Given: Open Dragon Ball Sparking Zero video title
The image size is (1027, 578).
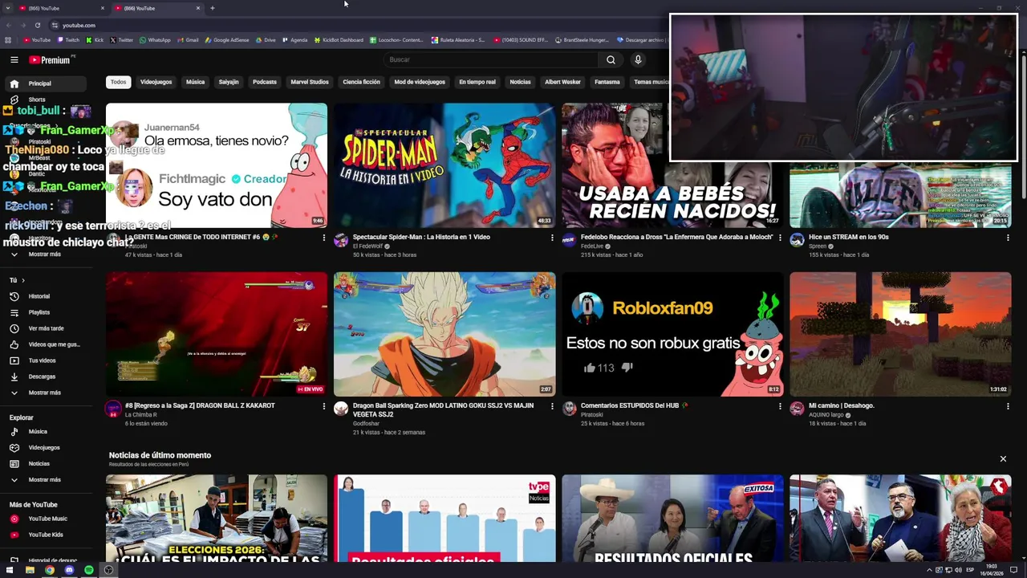Looking at the screenshot, I should [x=443, y=409].
